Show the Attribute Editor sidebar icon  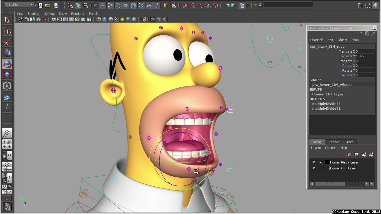pos(360,5)
